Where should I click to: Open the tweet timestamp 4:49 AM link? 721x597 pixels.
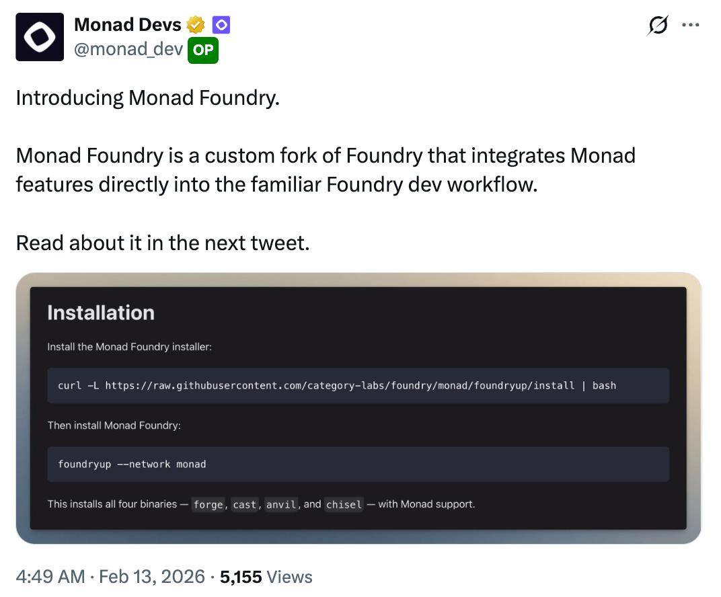[x=50, y=577]
